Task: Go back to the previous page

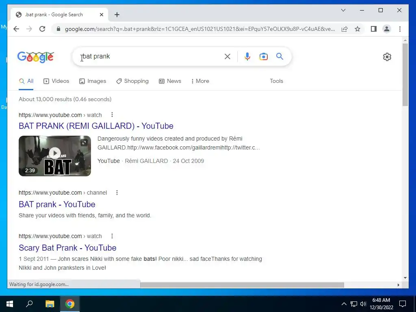Action: 16,29
